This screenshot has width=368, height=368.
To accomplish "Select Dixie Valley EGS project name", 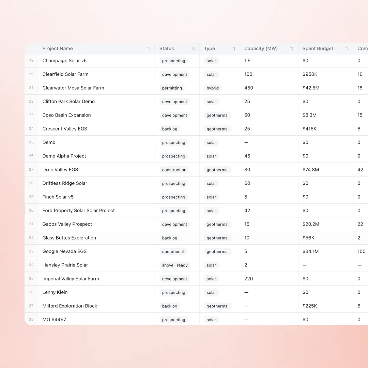I will coord(60,169).
